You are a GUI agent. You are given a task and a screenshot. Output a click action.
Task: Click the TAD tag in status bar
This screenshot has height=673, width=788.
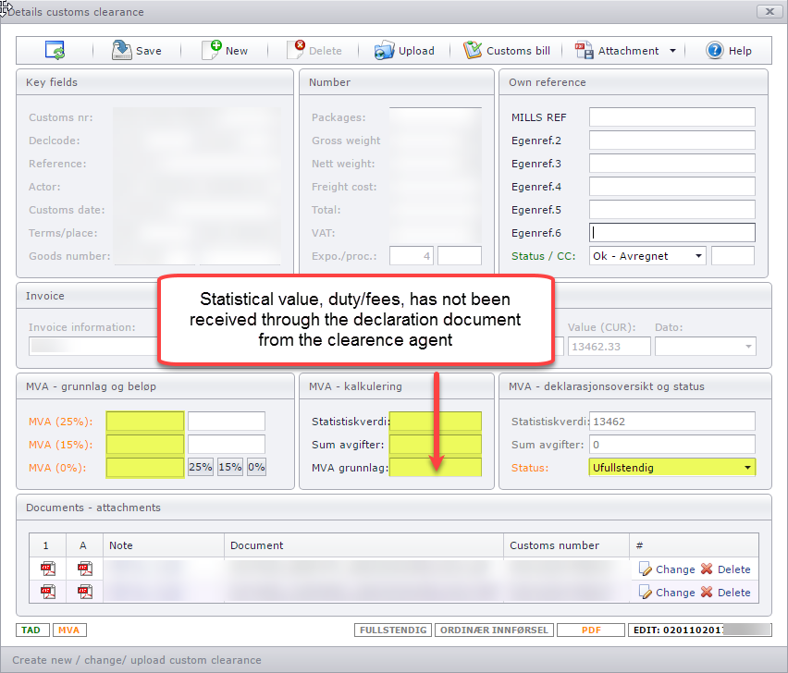click(31, 630)
